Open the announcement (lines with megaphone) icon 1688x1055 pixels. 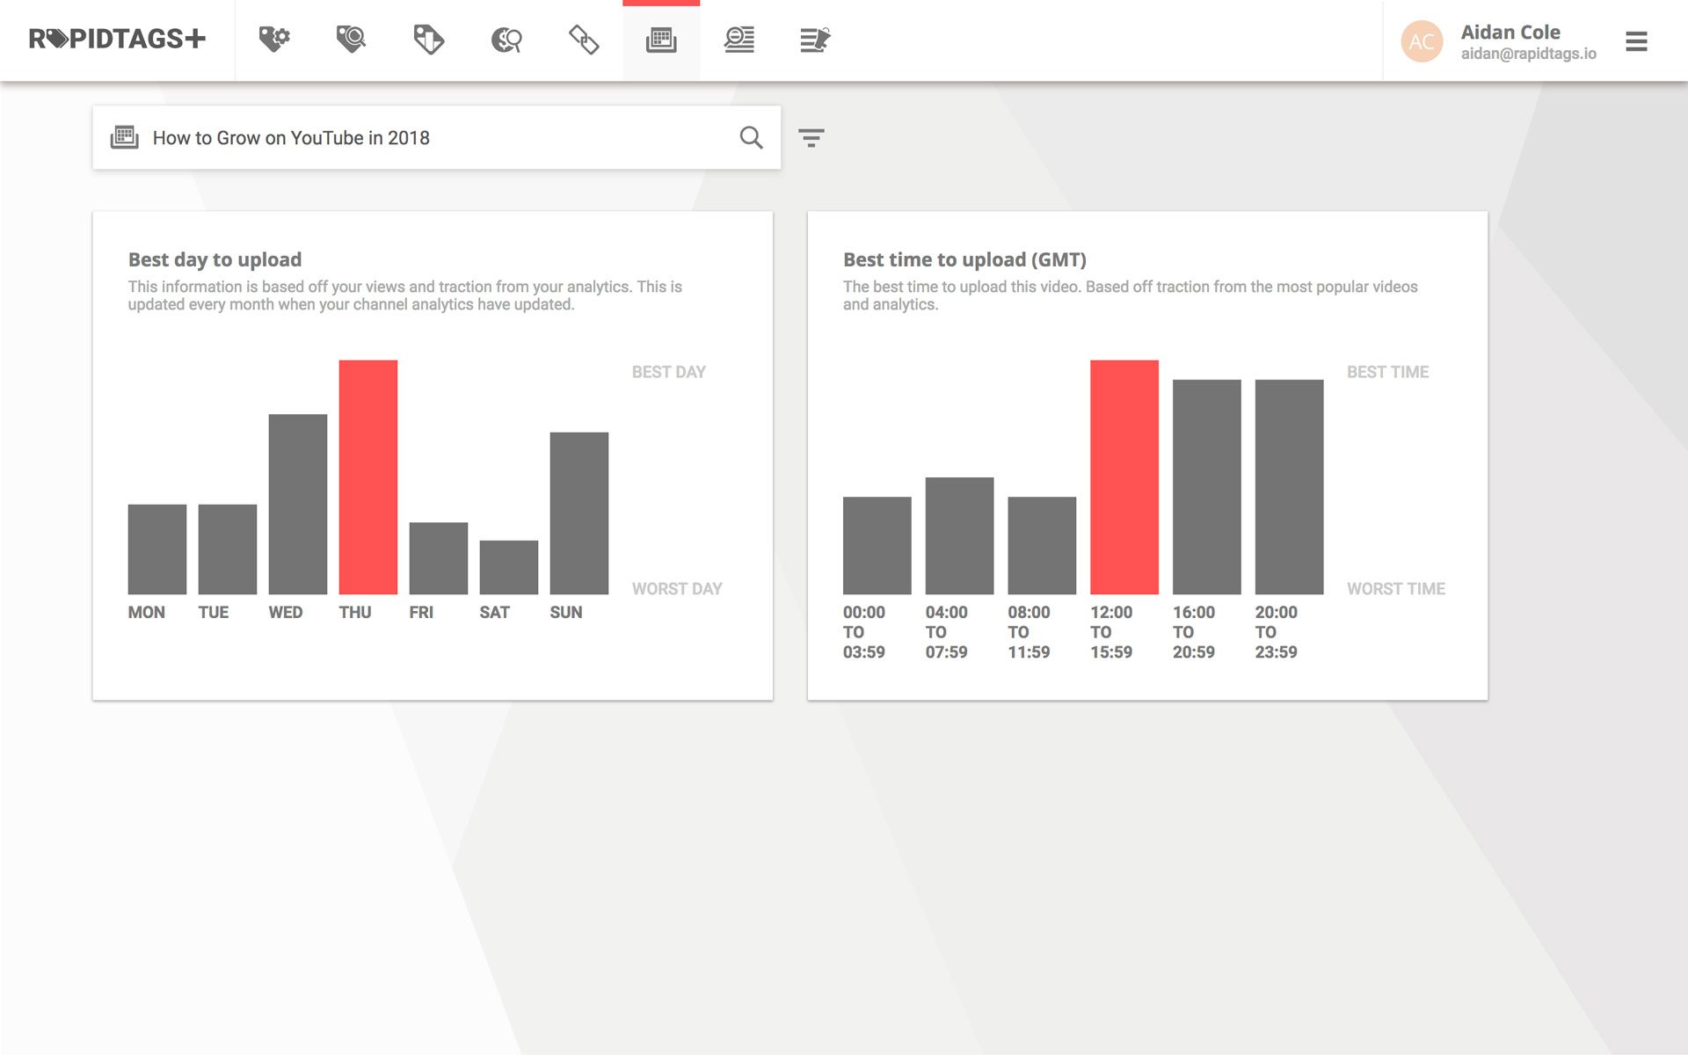[x=816, y=40]
